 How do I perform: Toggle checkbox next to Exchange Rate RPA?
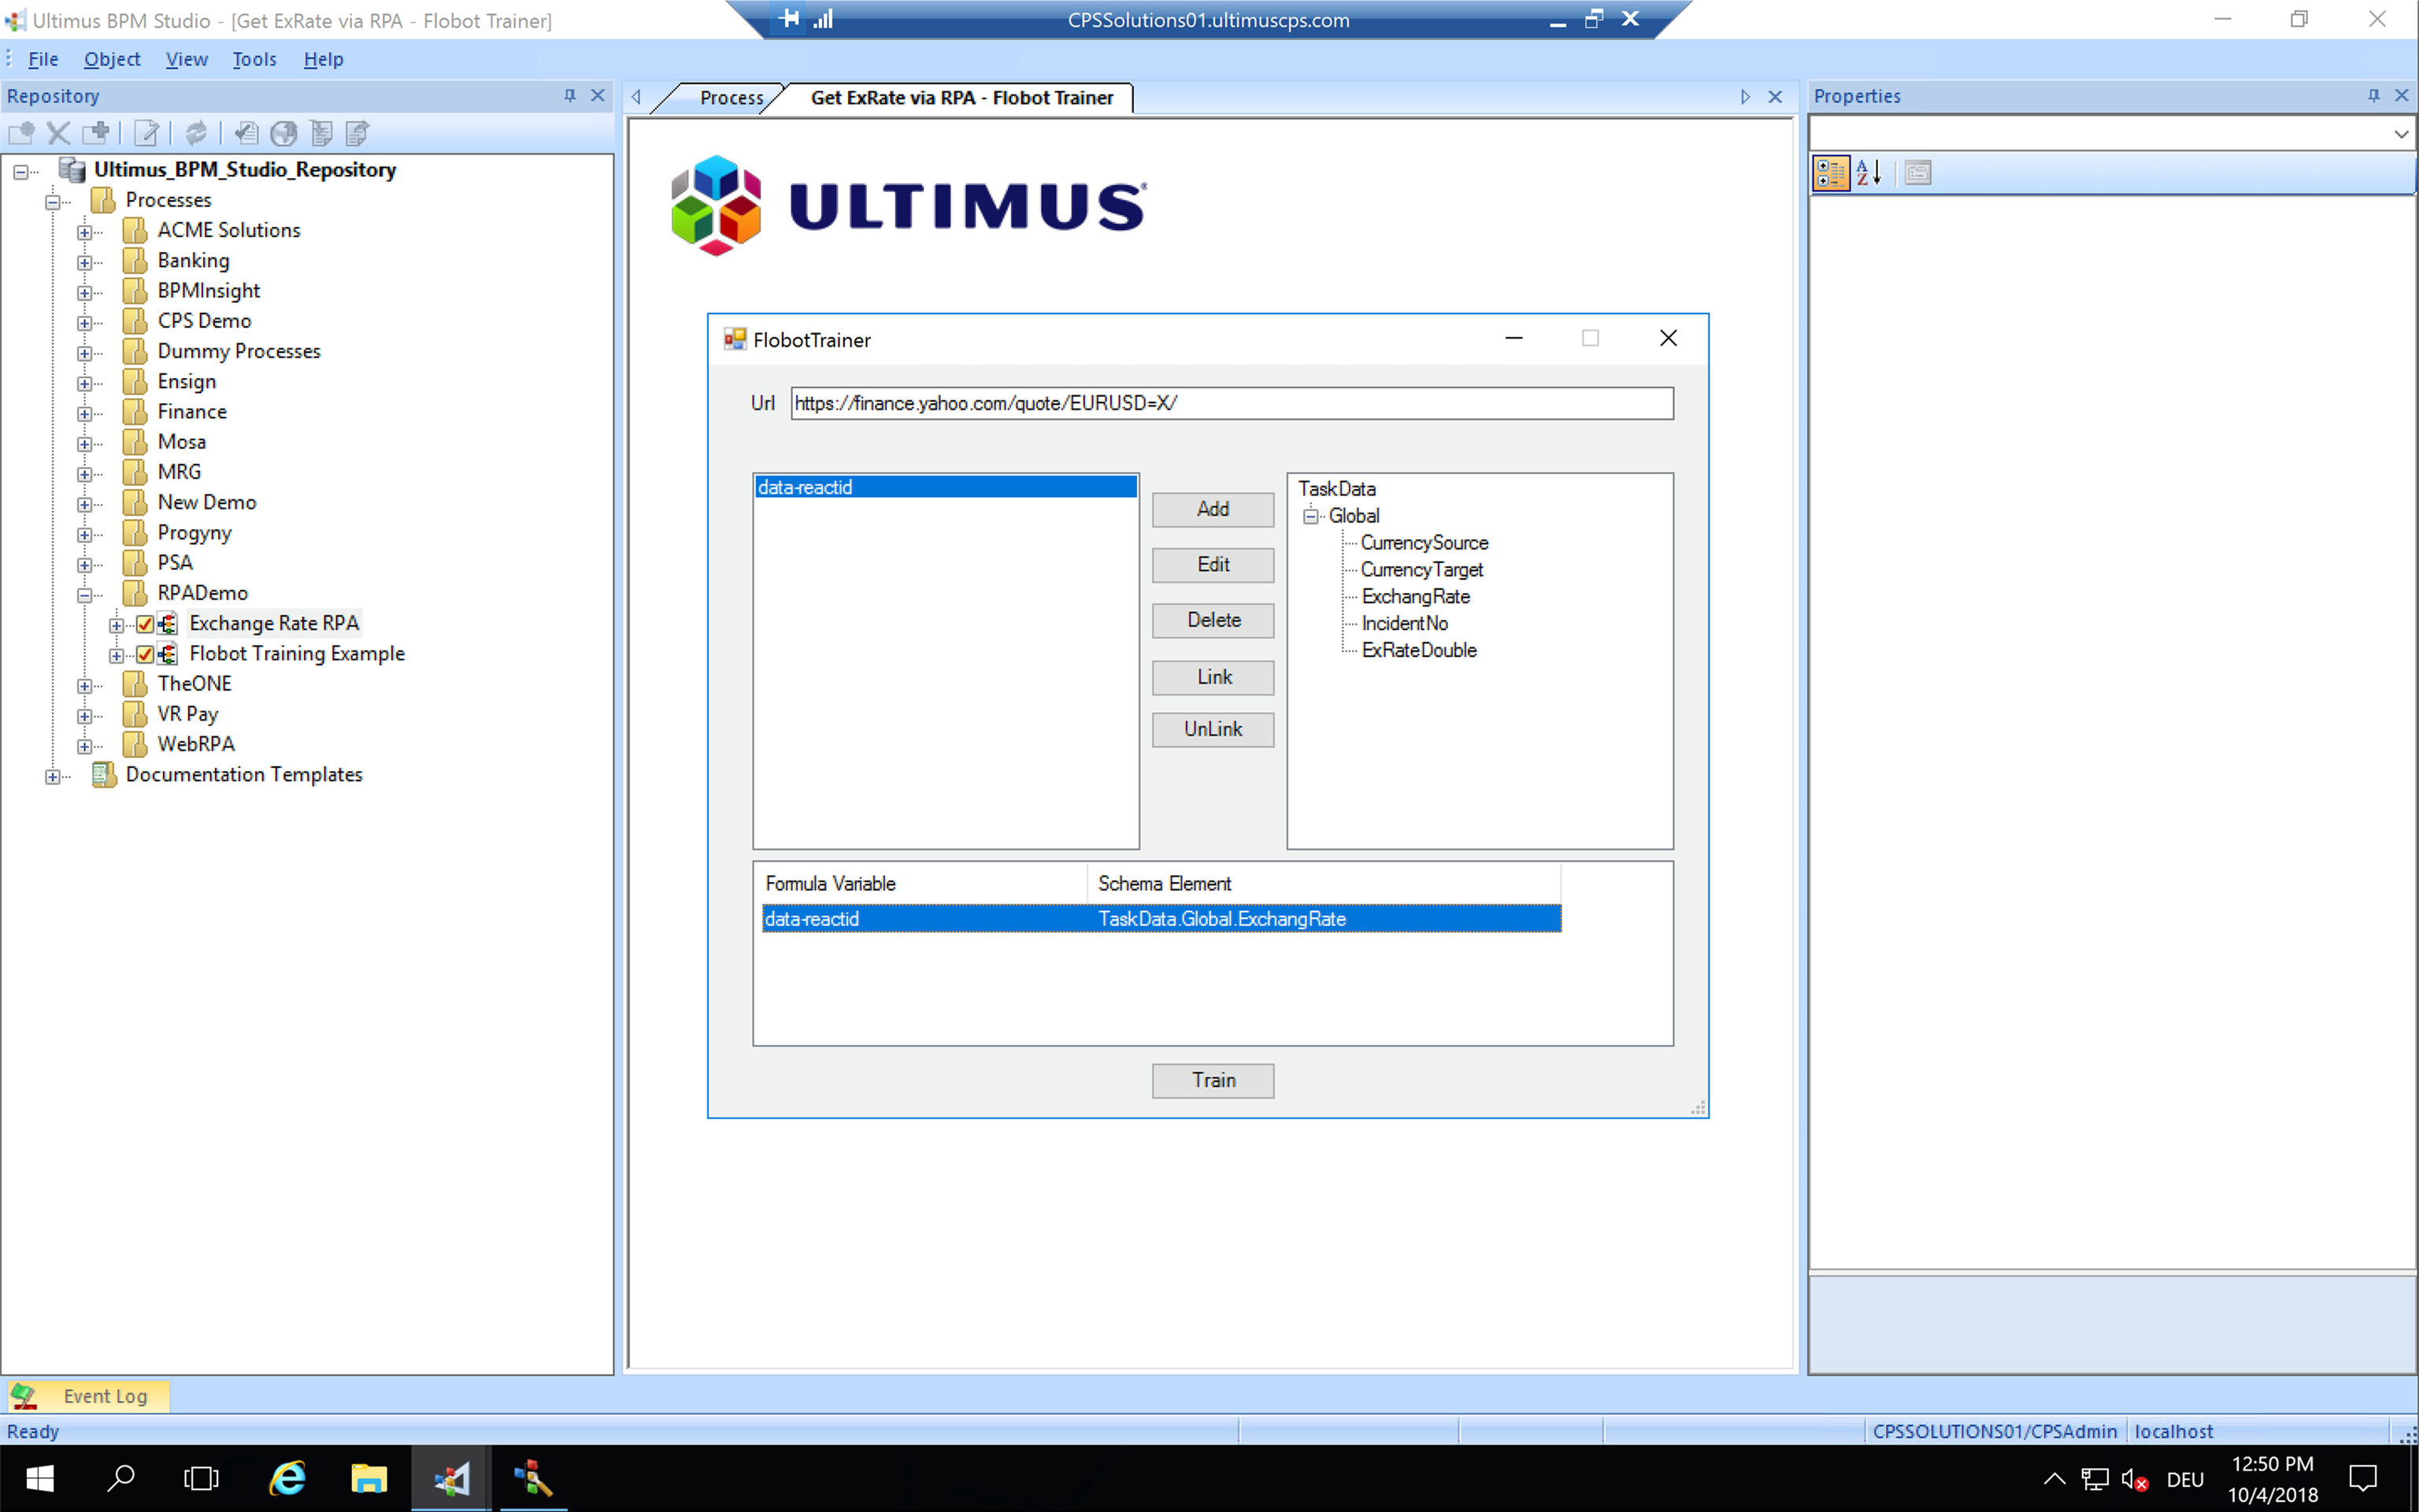(x=145, y=624)
